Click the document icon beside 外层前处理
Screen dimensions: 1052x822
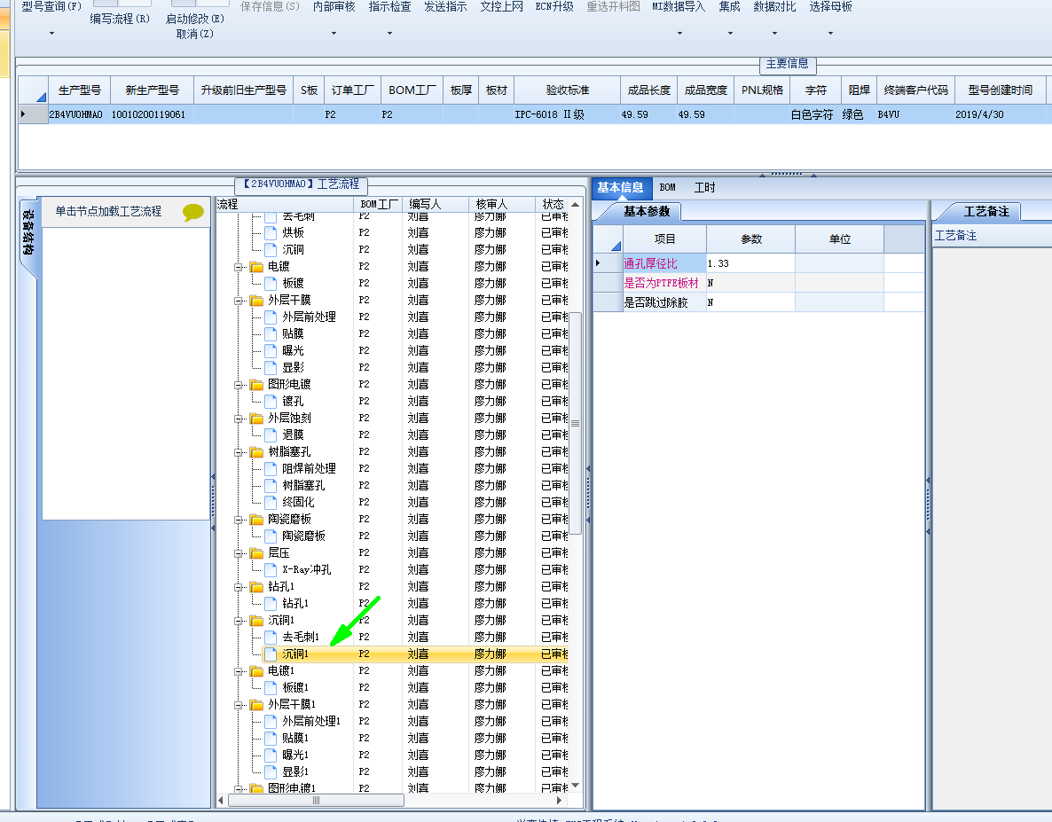(x=271, y=317)
